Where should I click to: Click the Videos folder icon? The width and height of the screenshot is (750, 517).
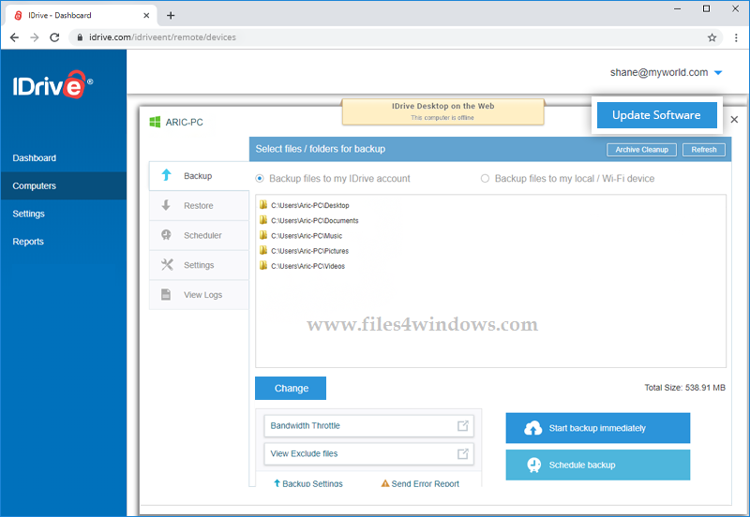pos(263,265)
